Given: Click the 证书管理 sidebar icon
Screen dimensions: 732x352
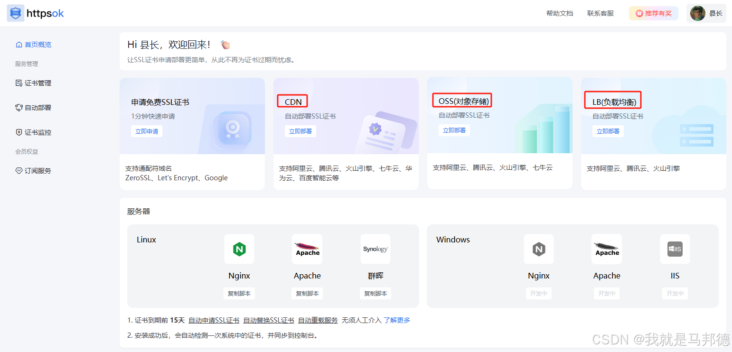Looking at the screenshot, I should pyautogui.click(x=19, y=83).
